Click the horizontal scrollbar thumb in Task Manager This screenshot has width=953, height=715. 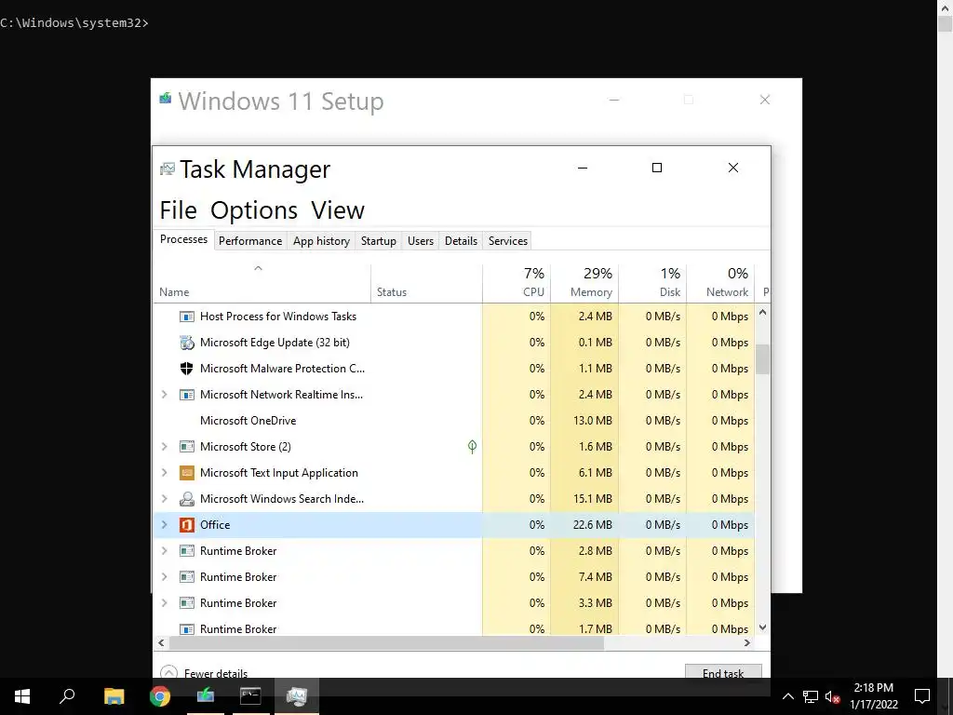(x=386, y=642)
